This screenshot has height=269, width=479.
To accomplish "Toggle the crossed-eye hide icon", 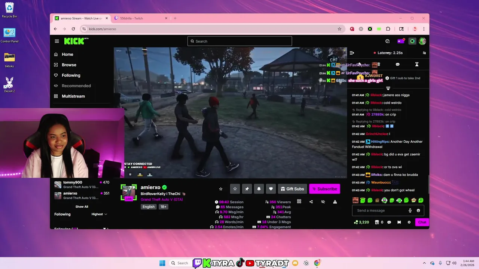I will 323,202.
